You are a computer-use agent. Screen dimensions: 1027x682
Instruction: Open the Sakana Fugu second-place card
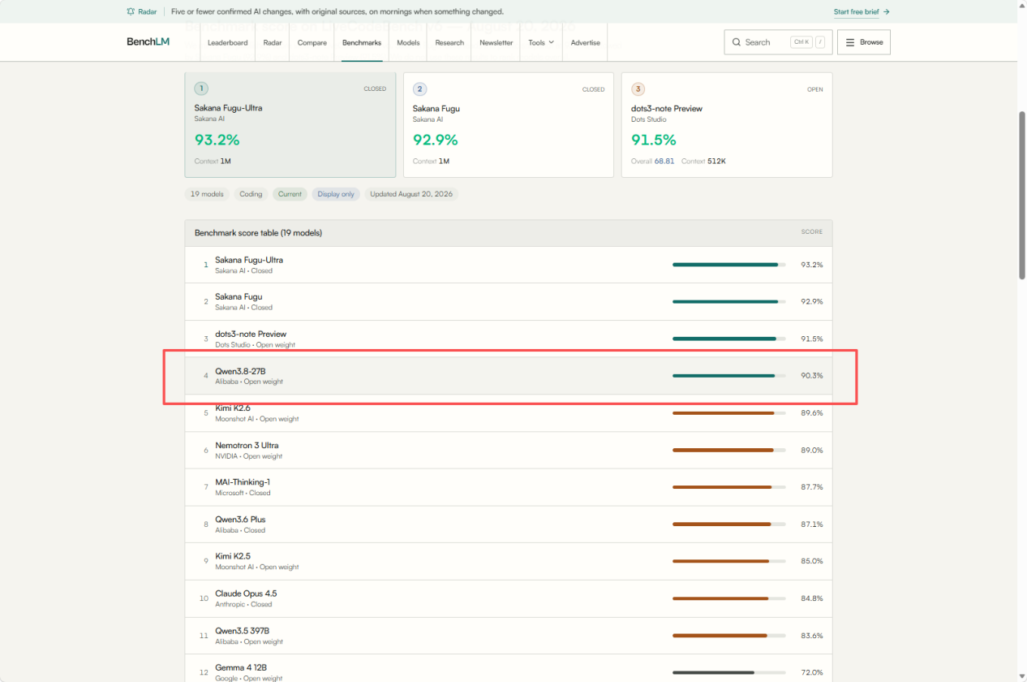click(x=509, y=125)
